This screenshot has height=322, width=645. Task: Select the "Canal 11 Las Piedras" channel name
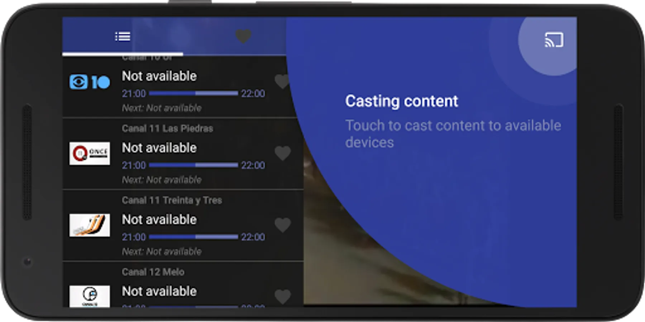click(167, 128)
